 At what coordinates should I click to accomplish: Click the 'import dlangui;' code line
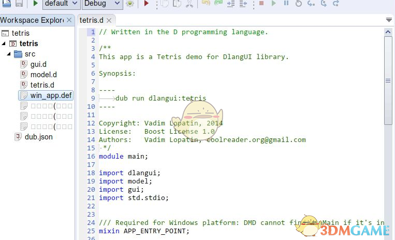click(129, 173)
